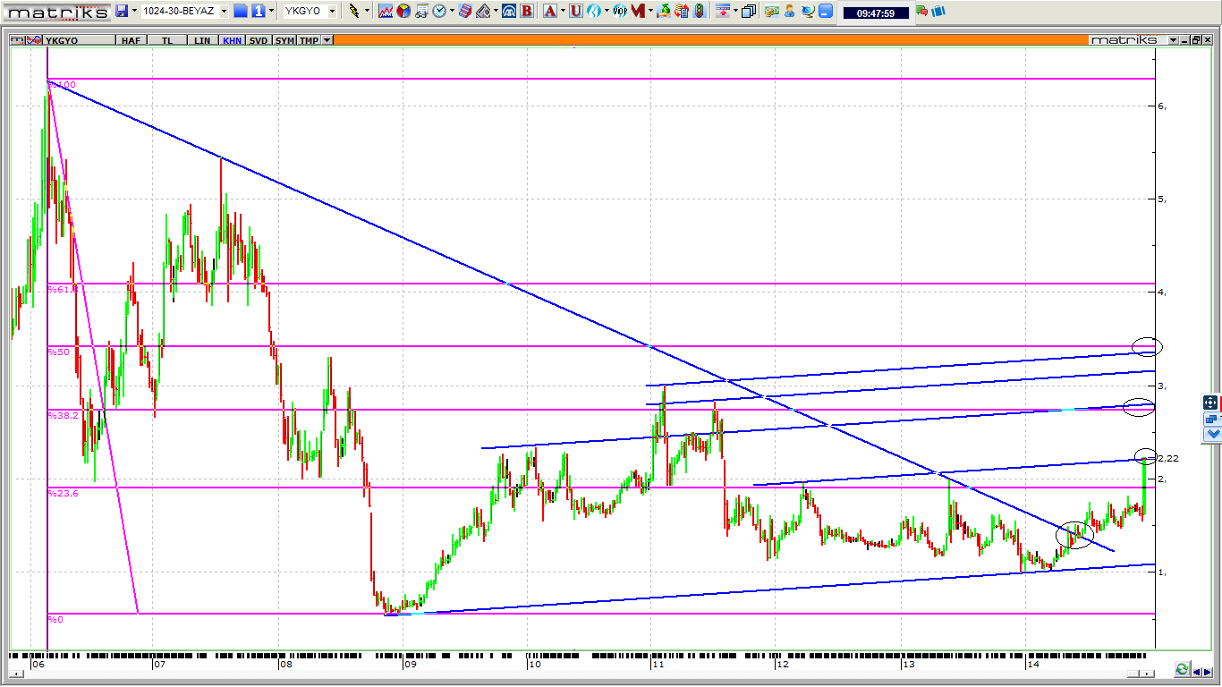Select the HAF period tab

click(x=131, y=40)
